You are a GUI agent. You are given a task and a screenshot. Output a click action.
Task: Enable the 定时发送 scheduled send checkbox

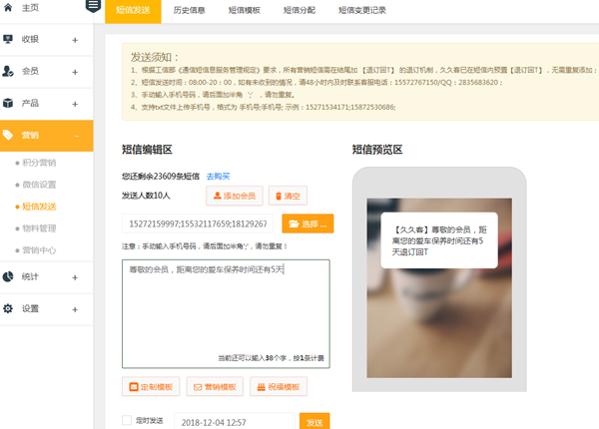pyautogui.click(x=126, y=420)
